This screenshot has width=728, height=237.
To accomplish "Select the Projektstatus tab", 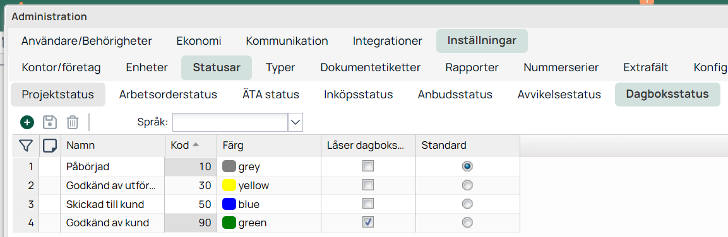I will 58,95.
